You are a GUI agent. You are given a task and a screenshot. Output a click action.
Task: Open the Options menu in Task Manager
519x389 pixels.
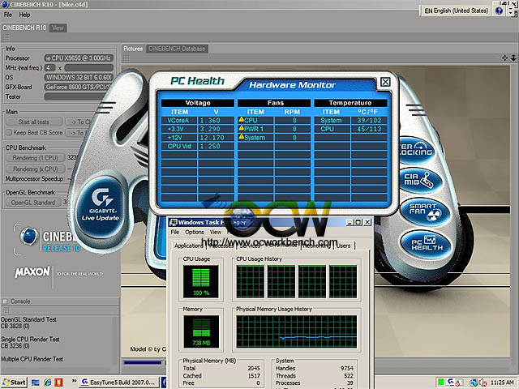195,233
